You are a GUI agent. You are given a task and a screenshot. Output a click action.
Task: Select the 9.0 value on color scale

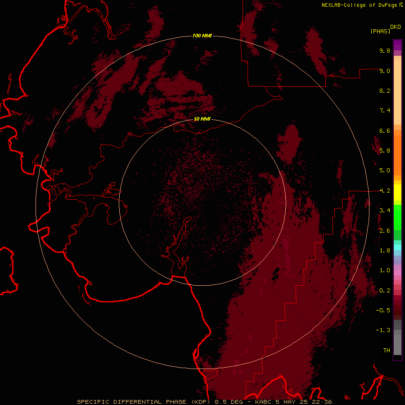click(x=385, y=71)
